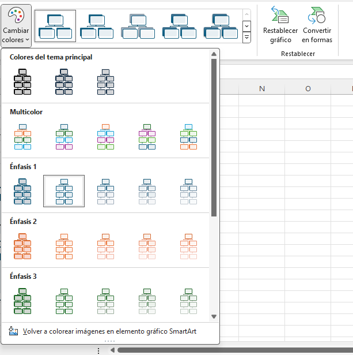Apply second Multicolor color scheme

(x=64, y=137)
